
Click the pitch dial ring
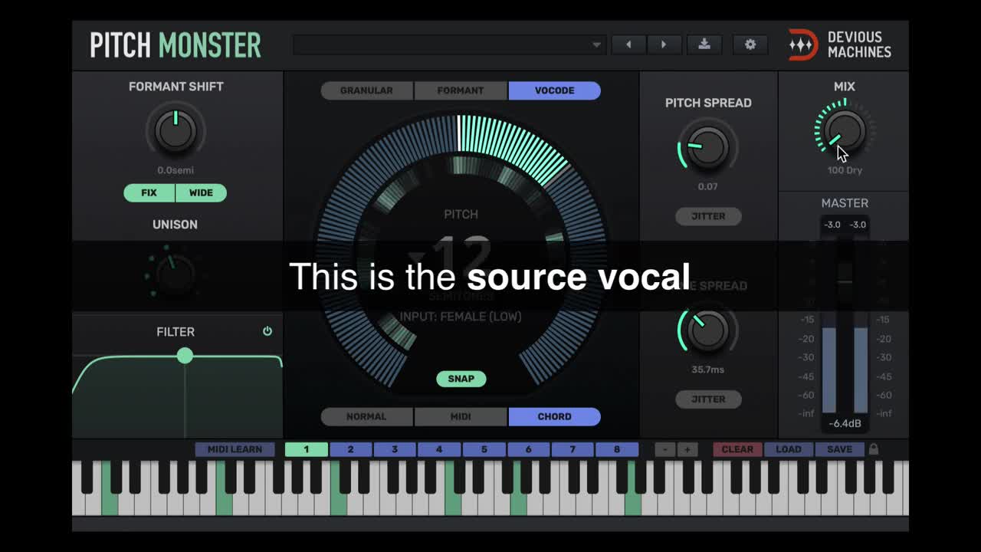click(x=460, y=253)
